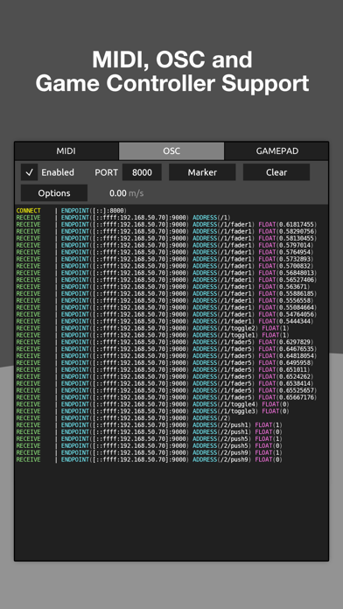Clear the OSC log

pyautogui.click(x=276, y=172)
